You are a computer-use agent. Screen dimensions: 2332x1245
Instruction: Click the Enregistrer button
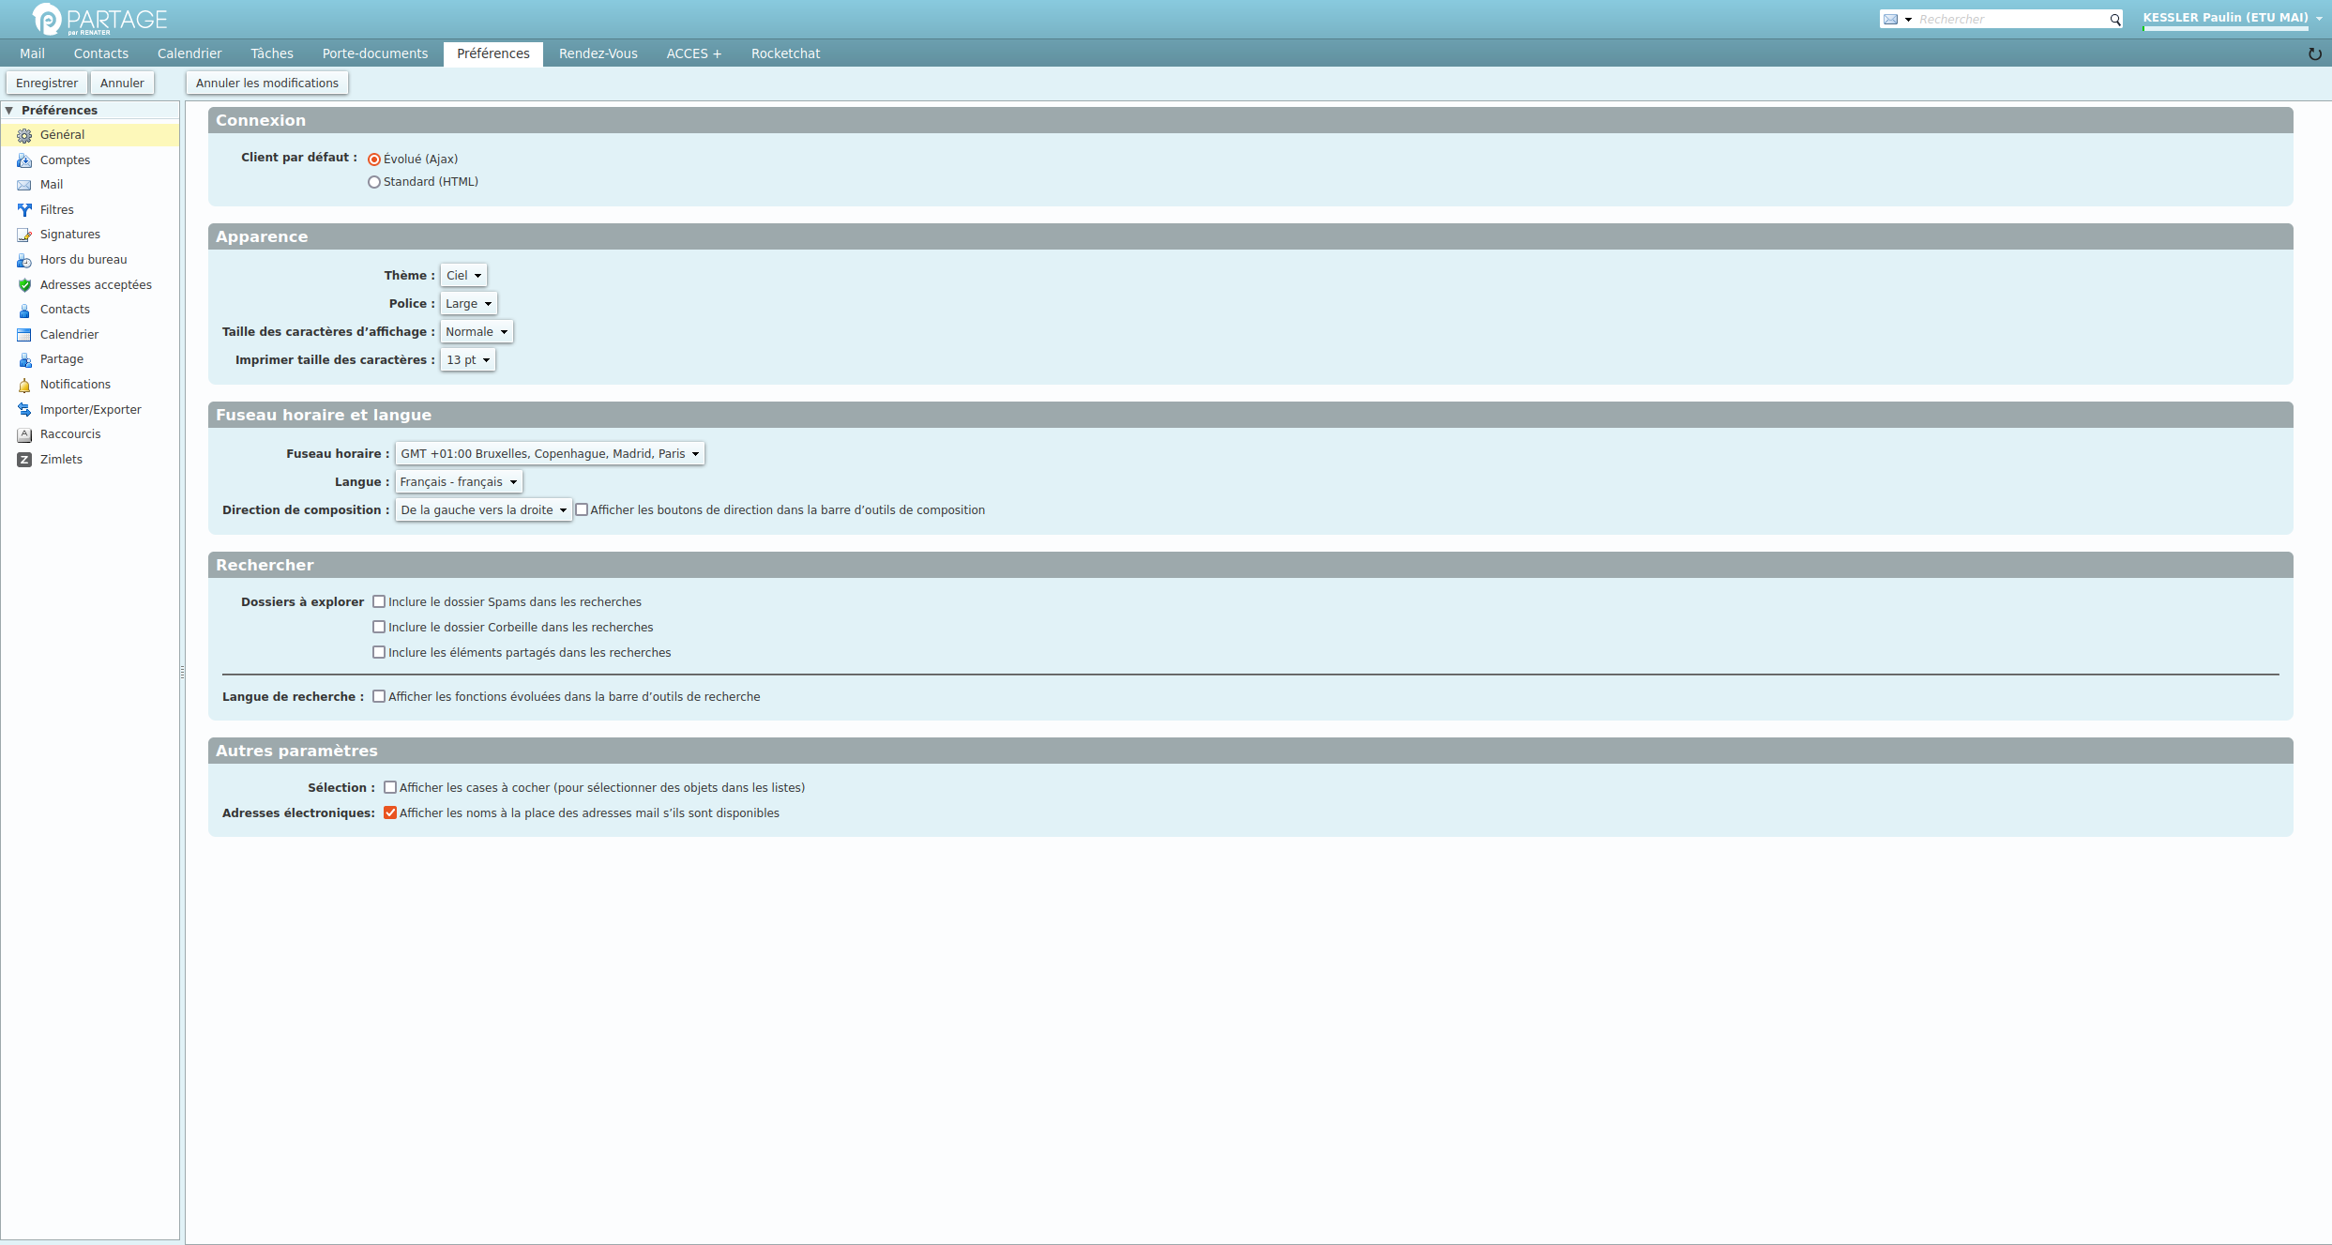pyautogui.click(x=47, y=83)
